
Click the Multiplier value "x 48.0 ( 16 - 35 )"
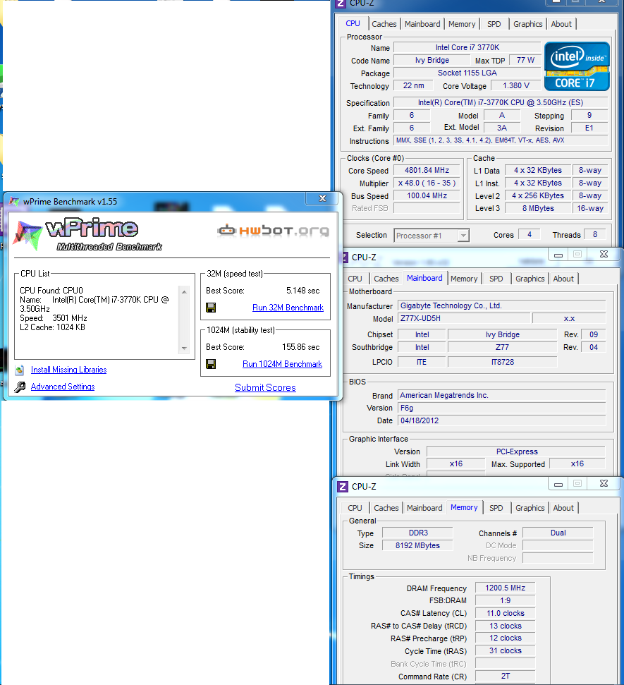tap(427, 183)
